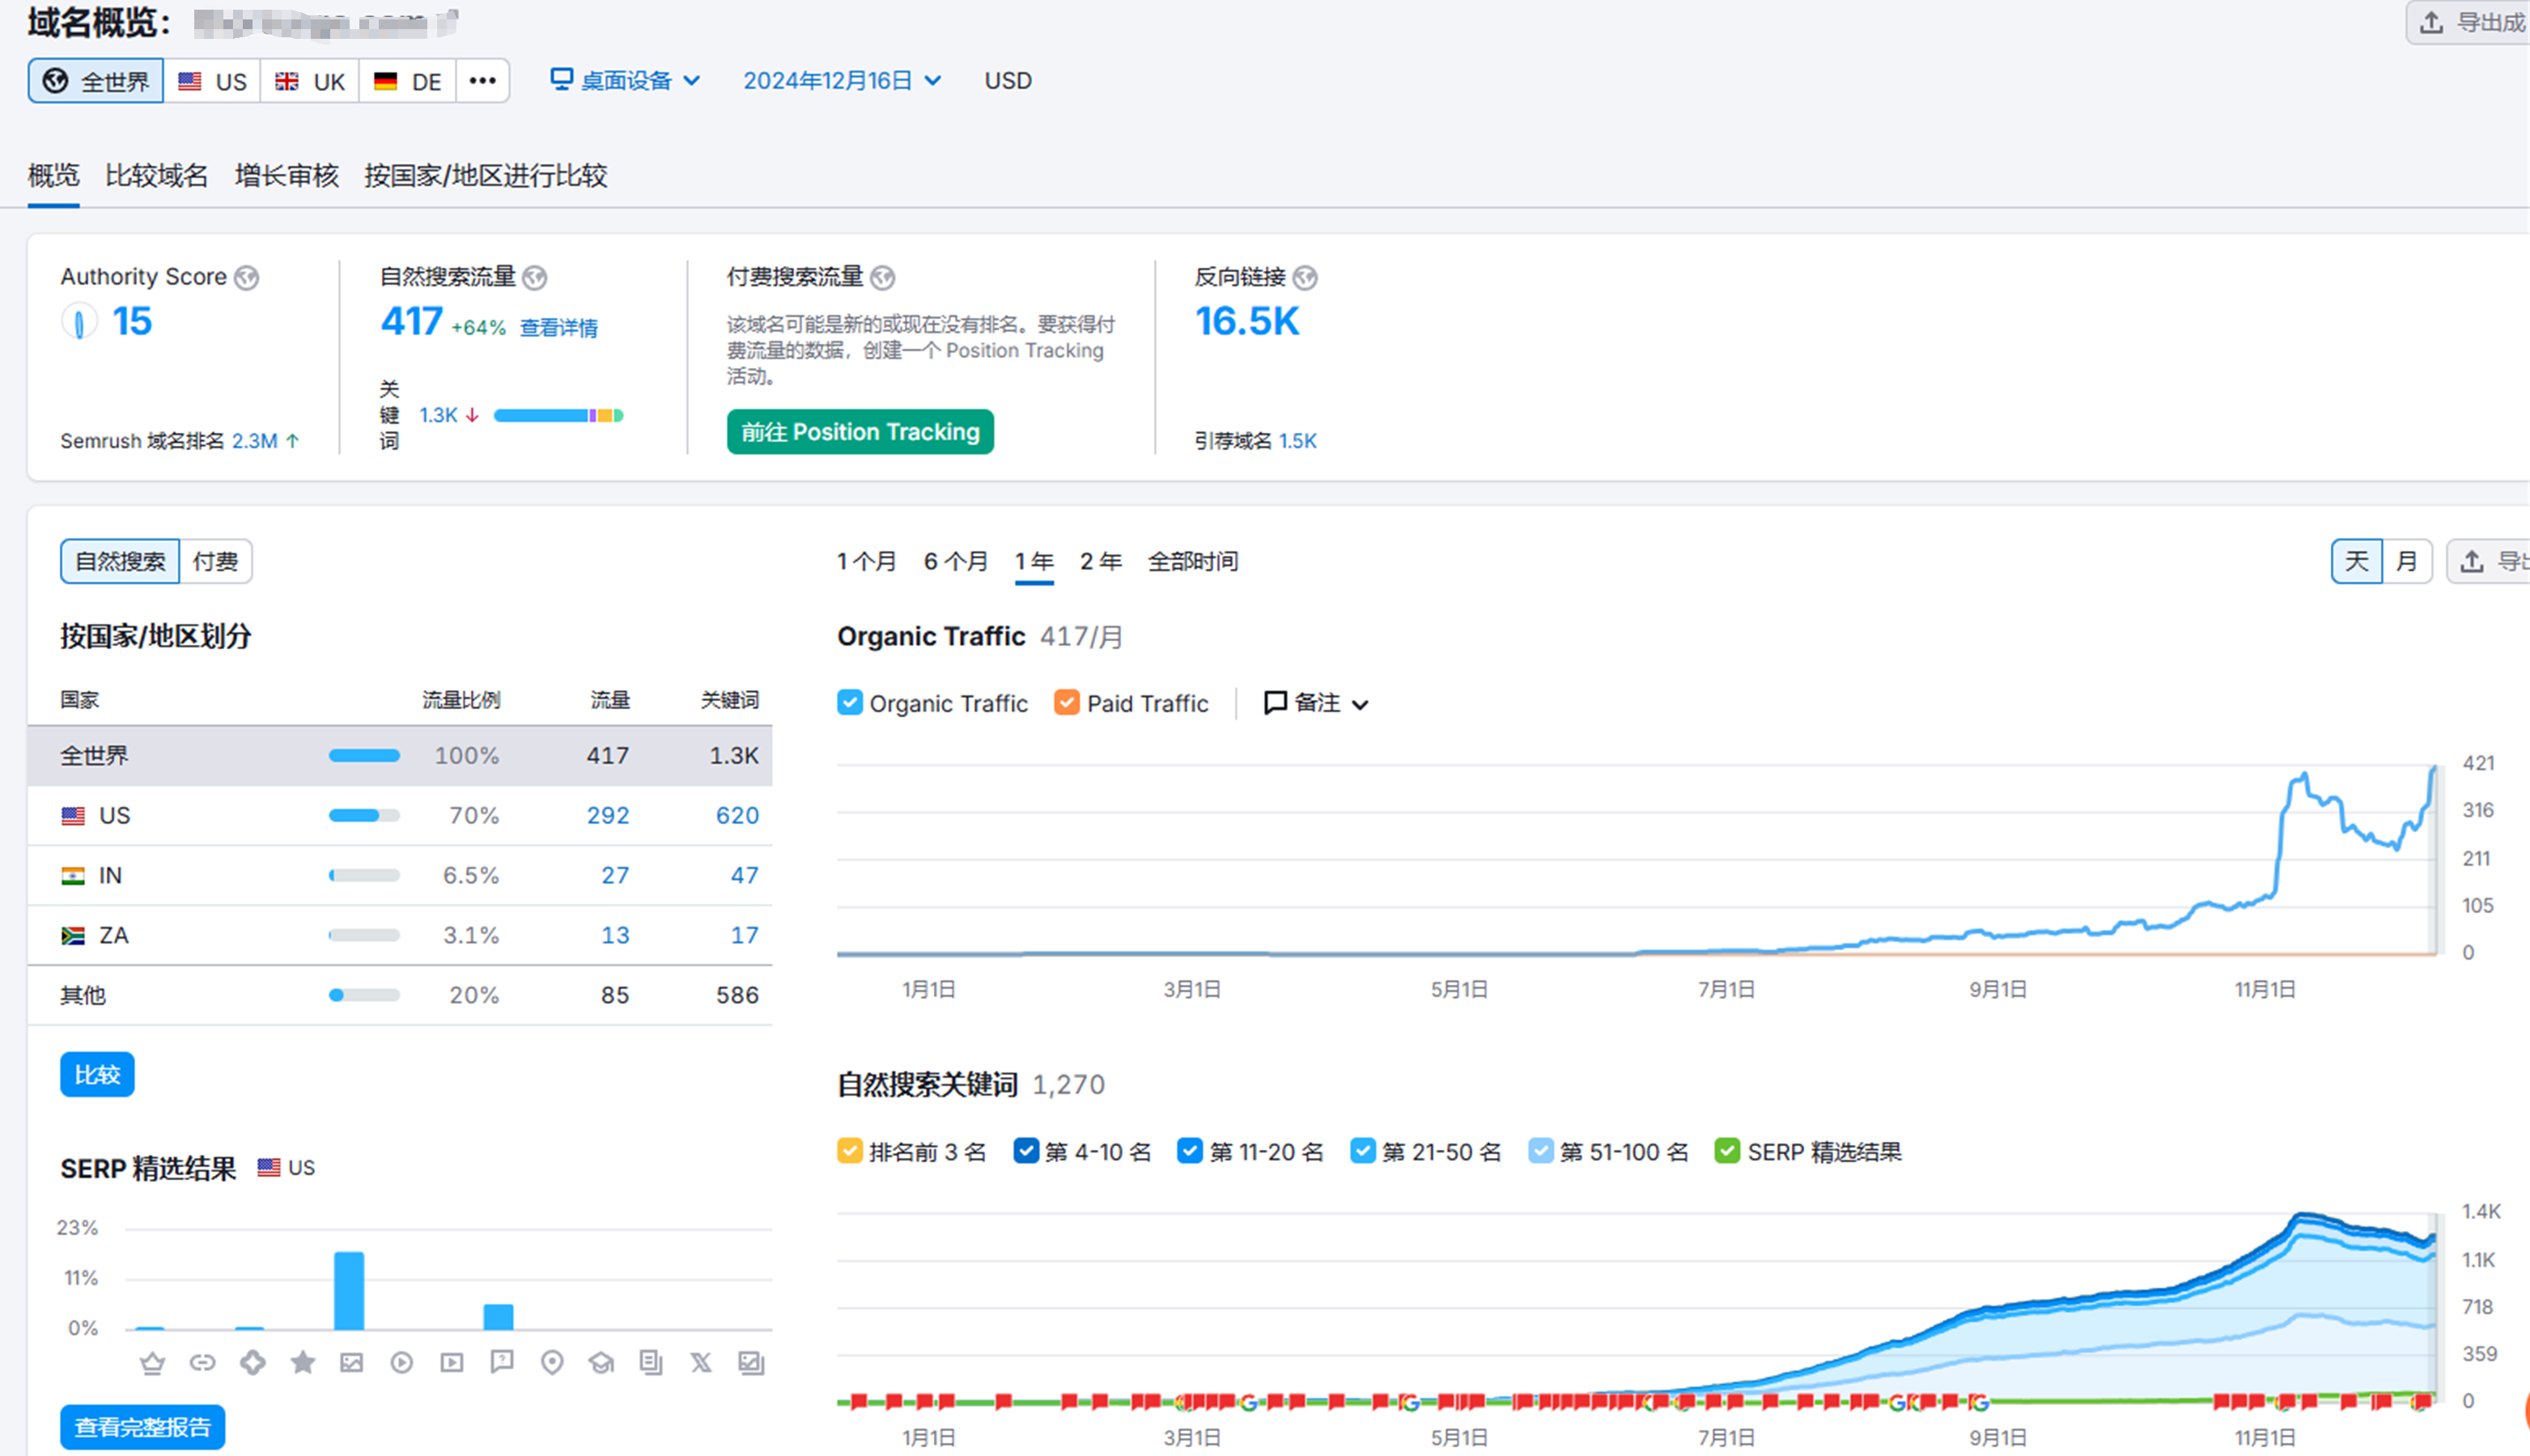Image resolution: width=2530 pixels, height=1456 pixels.
Task: Toggle the 第 21-50 名 checkbox
Action: pyautogui.click(x=1362, y=1151)
